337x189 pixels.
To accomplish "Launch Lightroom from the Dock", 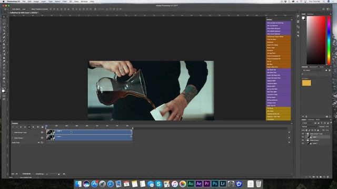I will pos(223,184).
